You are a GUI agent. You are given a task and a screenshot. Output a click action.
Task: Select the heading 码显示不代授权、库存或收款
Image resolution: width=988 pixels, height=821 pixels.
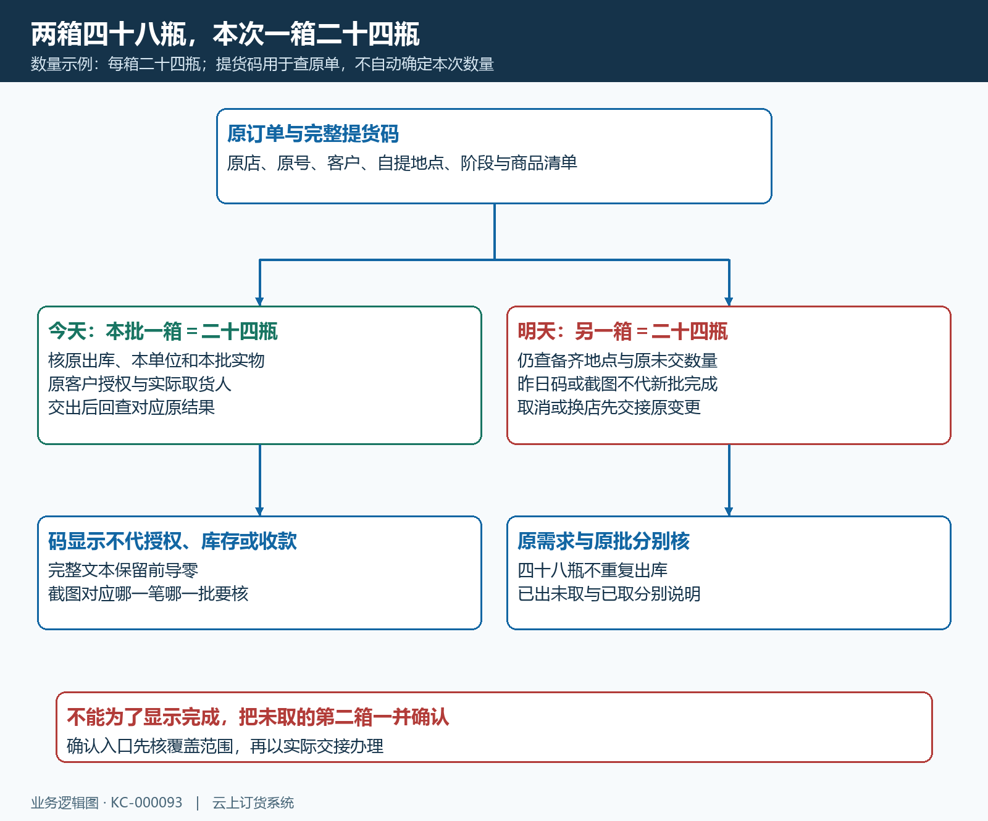point(173,541)
